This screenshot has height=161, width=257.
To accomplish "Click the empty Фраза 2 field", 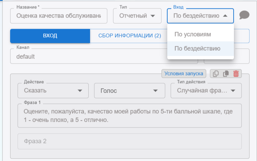I will [x=129, y=141].
